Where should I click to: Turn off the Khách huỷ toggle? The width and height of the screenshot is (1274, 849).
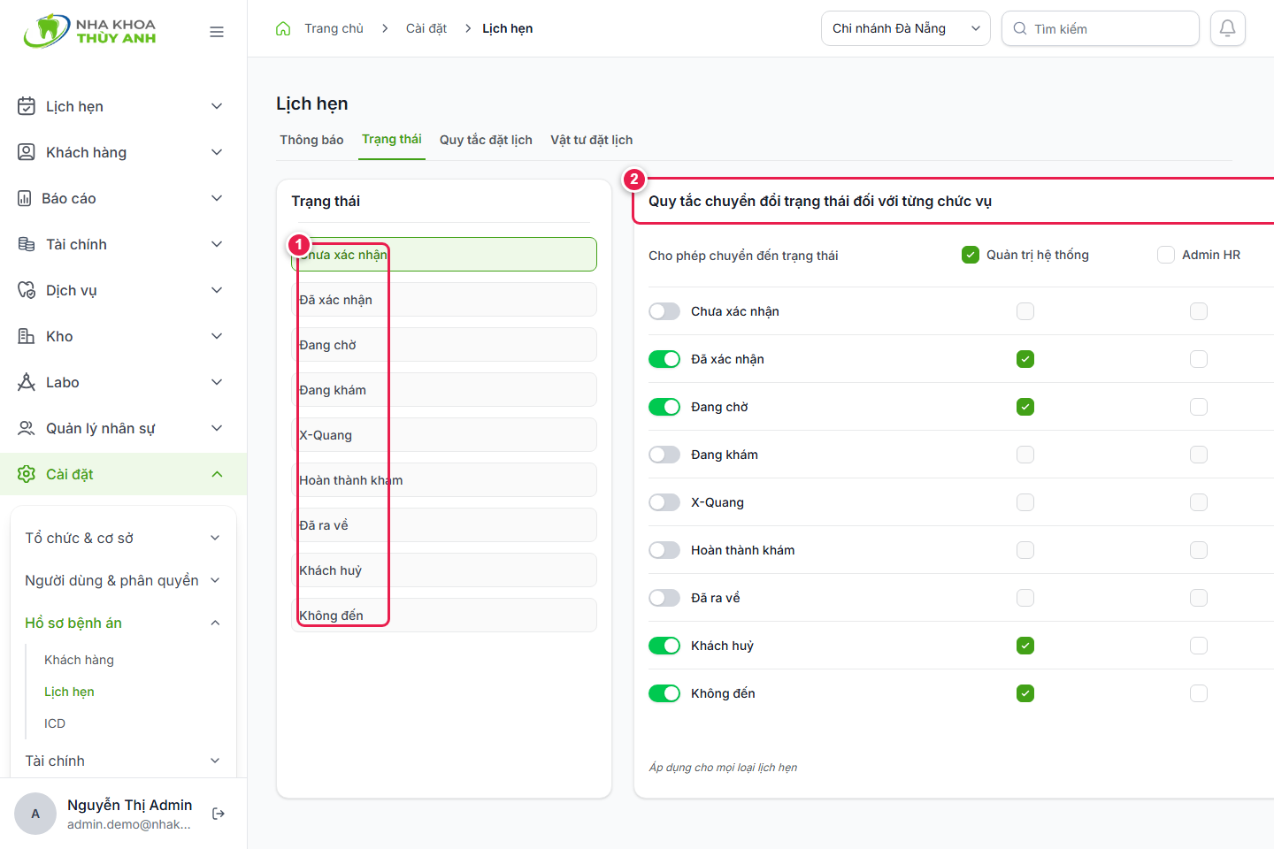[x=664, y=646]
